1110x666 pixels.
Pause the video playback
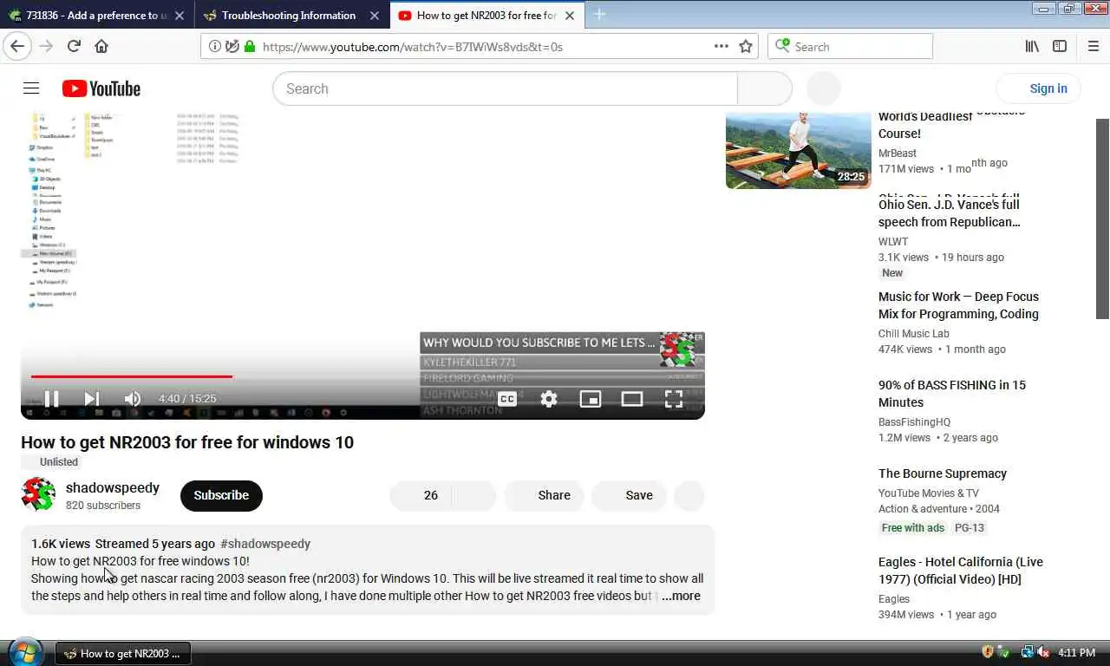click(x=51, y=399)
